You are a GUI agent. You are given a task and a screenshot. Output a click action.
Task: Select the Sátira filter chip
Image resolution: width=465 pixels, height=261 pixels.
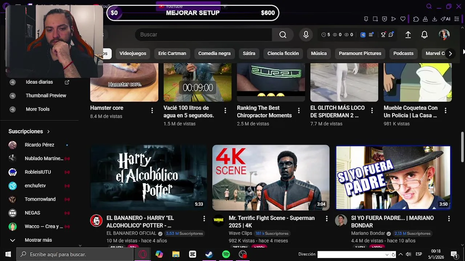tap(249, 53)
